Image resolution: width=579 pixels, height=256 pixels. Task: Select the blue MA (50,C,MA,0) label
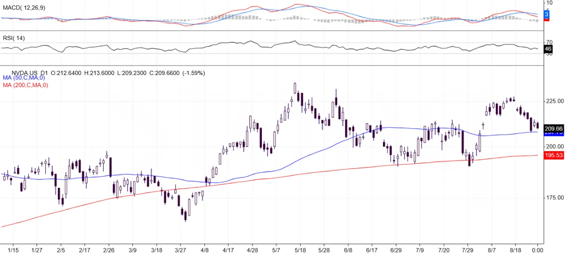point(24,78)
